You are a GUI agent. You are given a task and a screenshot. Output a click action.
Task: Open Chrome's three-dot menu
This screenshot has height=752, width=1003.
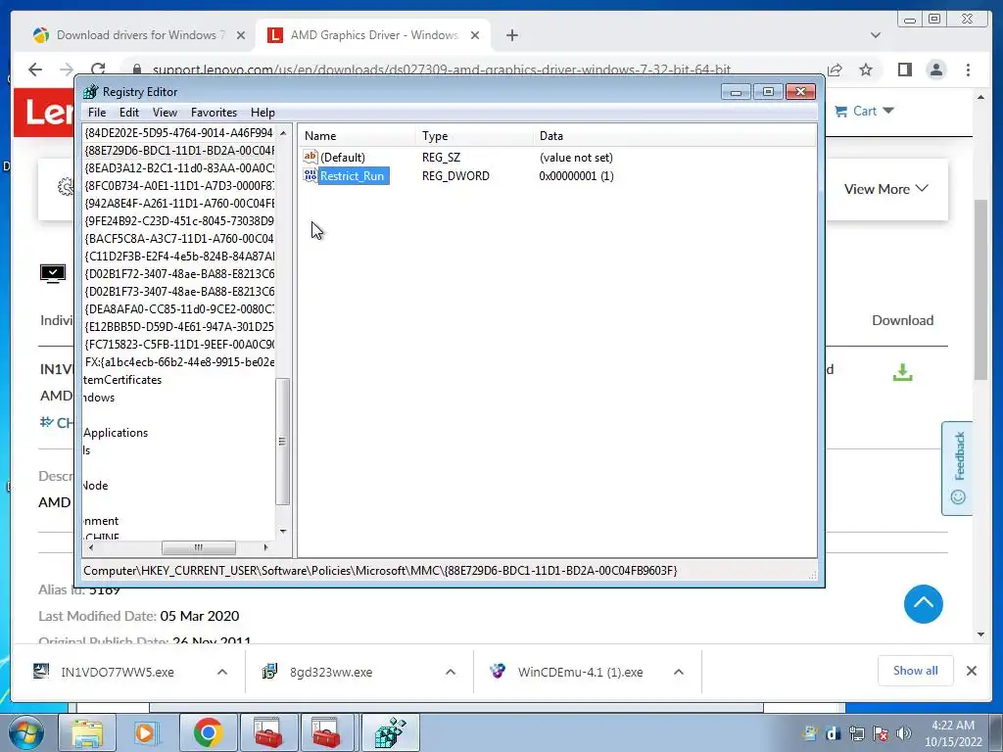[x=968, y=70]
